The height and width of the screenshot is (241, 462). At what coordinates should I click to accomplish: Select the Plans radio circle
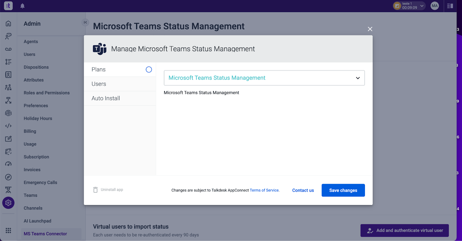pos(149,69)
